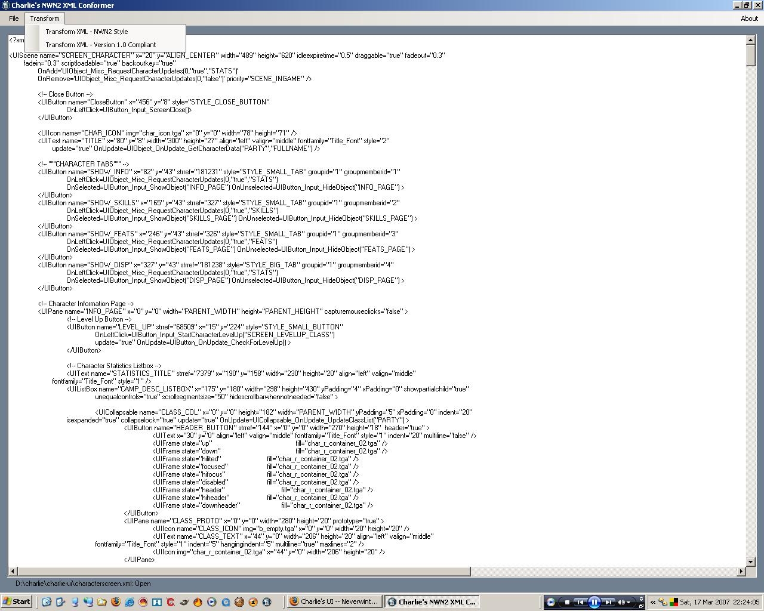Pause playback in media player toolbar

594,602
